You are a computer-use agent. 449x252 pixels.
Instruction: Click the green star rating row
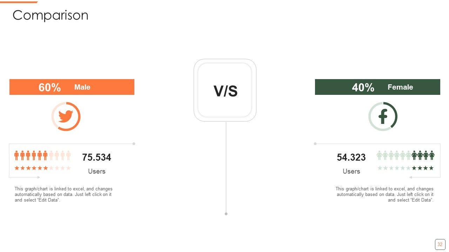tap(406, 168)
